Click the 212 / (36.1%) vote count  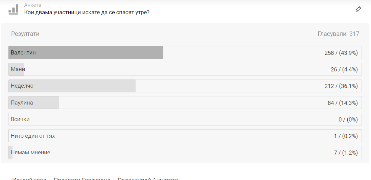[x=341, y=86]
